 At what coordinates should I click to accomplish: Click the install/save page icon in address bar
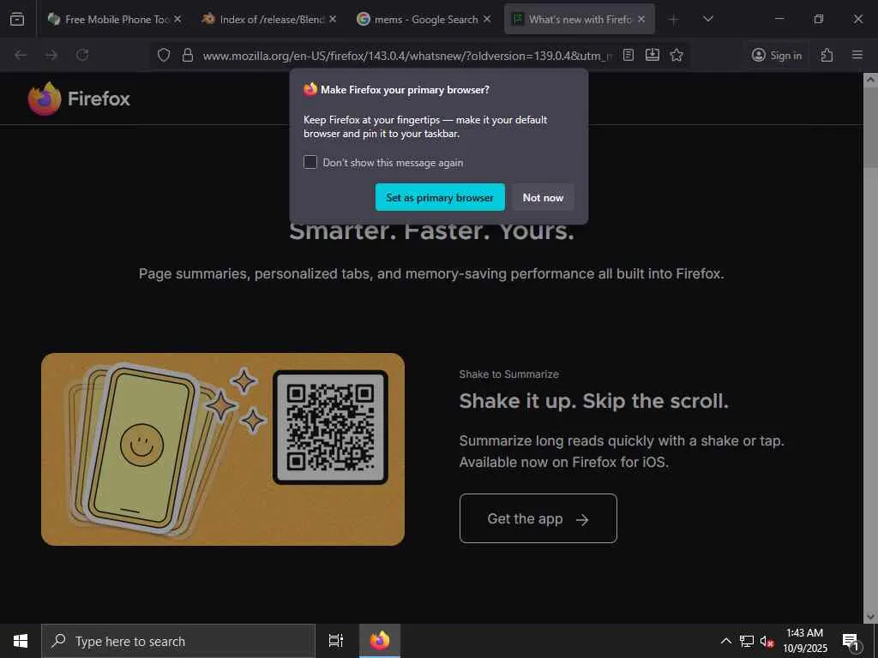[652, 55]
